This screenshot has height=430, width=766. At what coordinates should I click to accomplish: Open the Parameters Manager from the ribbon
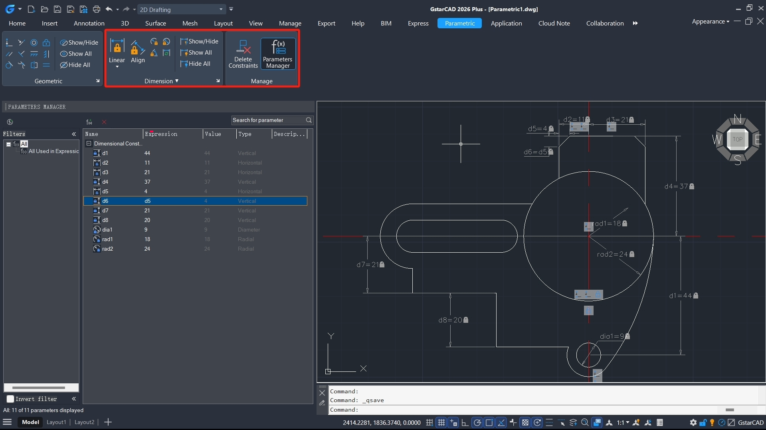point(278,54)
